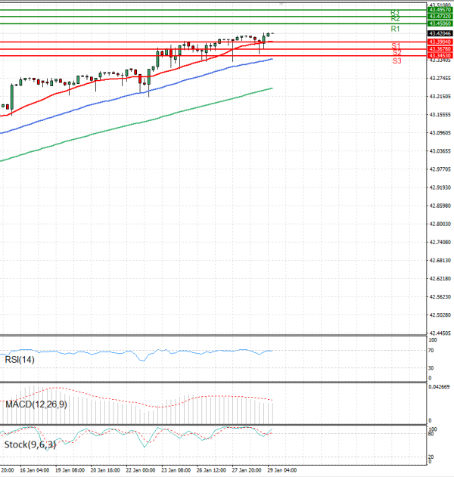
Task: Click the RSI(14) indicator label
Action: [20, 360]
